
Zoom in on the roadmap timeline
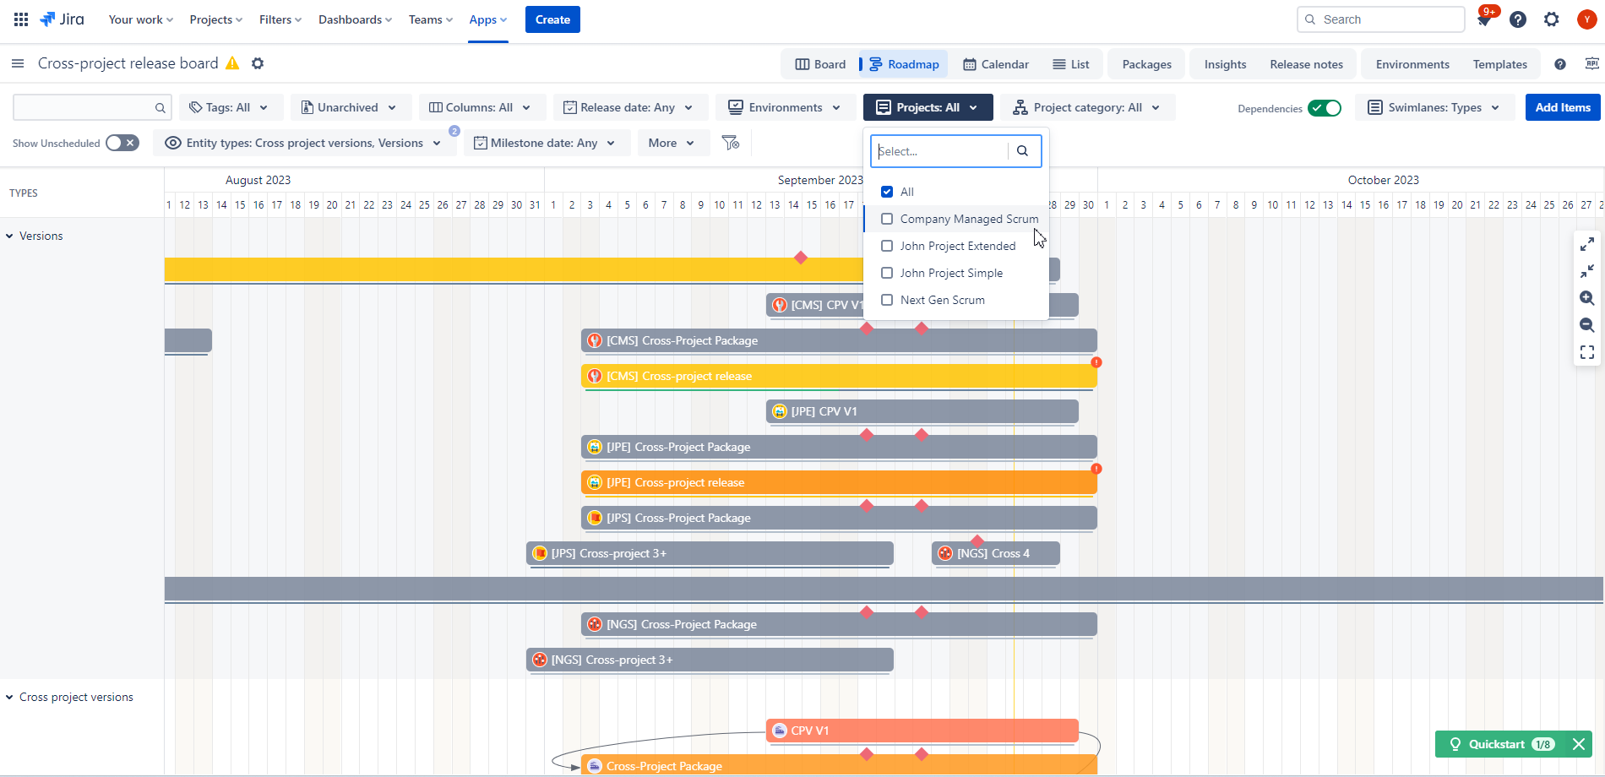coord(1587,298)
